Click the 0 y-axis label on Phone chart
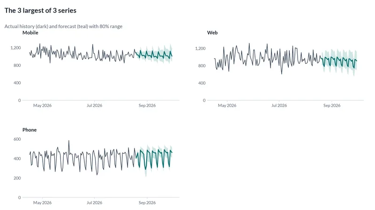375x210 pixels. click(20, 197)
